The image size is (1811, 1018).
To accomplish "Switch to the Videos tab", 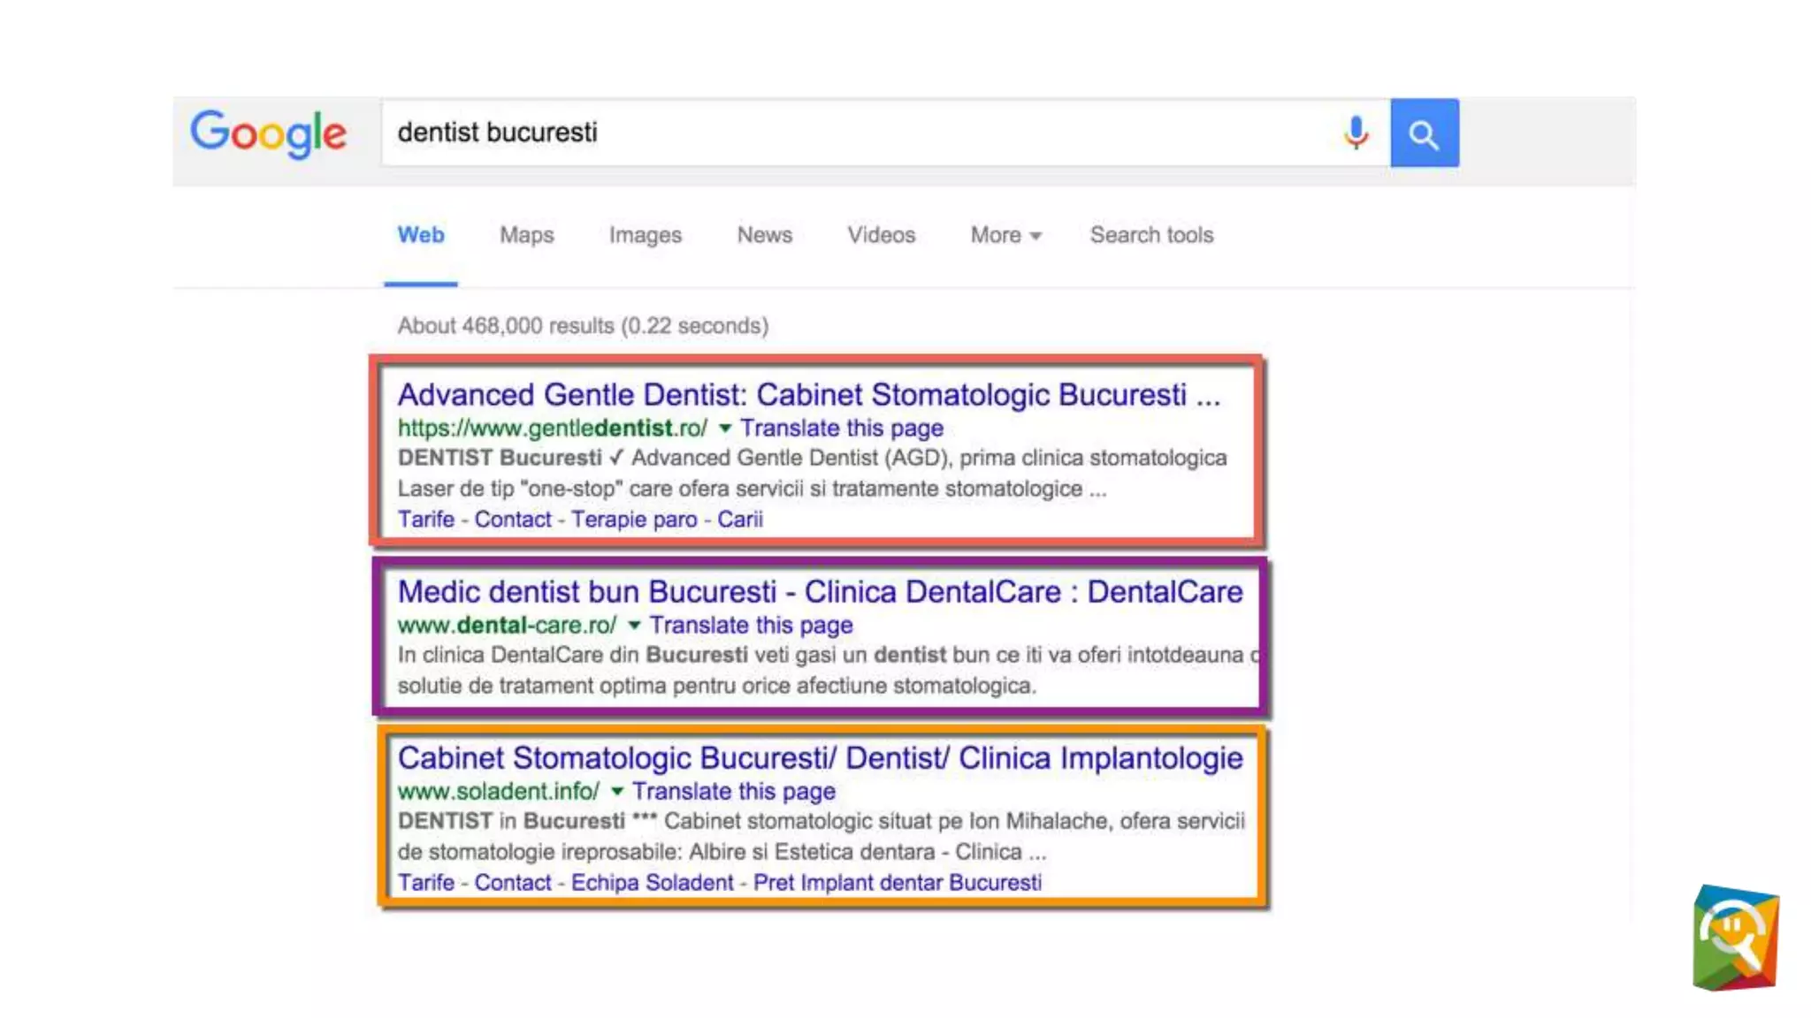I will pos(881,235).
